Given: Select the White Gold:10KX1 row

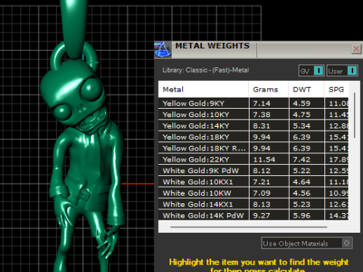Looking at the screenshot, I should pyautogui.click(x=253, y=182).
